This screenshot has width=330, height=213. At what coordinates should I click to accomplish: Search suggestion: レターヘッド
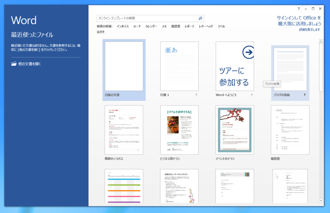[x=206, y=26]
